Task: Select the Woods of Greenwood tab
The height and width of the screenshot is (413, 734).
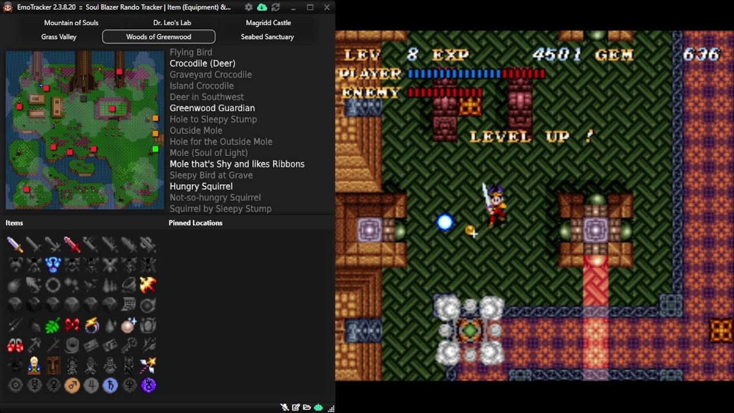Action: [x=159, y=37]
